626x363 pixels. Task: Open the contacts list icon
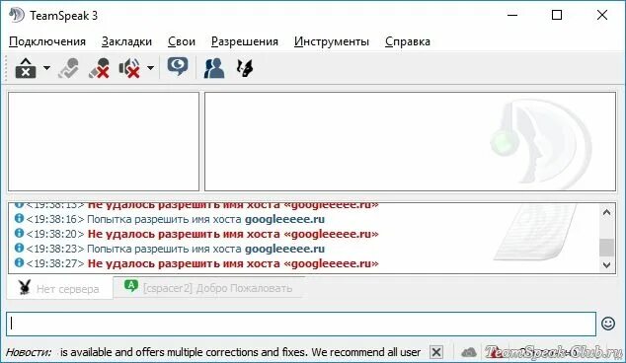tap(214, 68)
